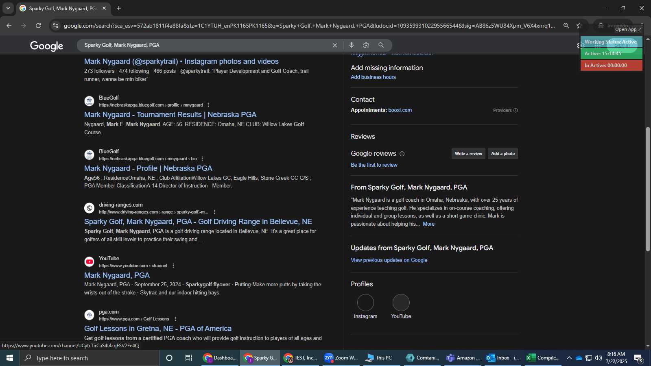
Task: Open Golf Lessons in Gretna, NE link
Action: [x=158, y=329]
